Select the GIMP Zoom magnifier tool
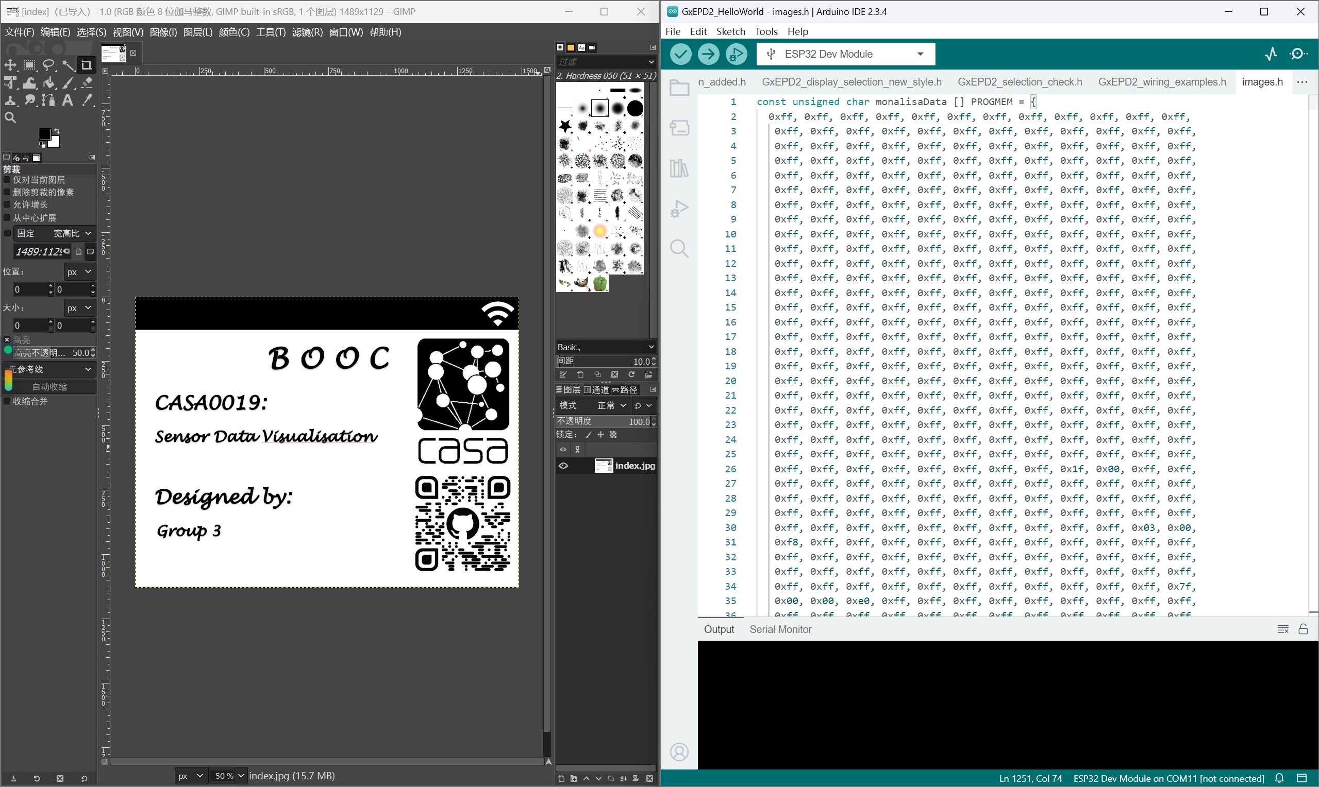Image resolution: width=1319 pixels, height=787 pixels. click(x=10, y=118)
